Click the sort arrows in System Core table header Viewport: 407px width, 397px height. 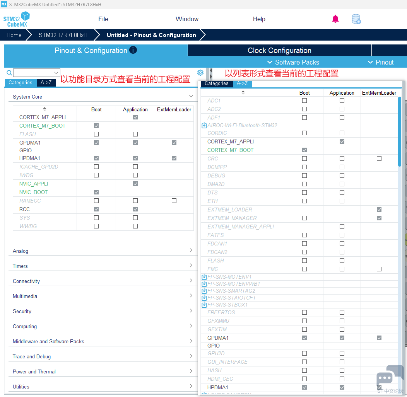click(x=44, y=109)
